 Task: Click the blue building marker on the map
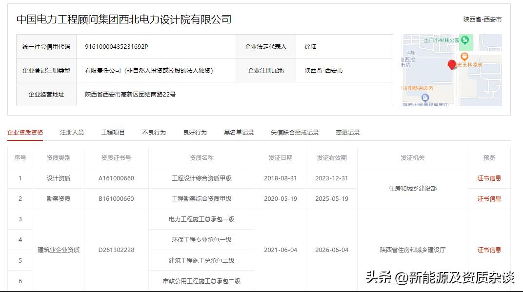coord(425,97)
